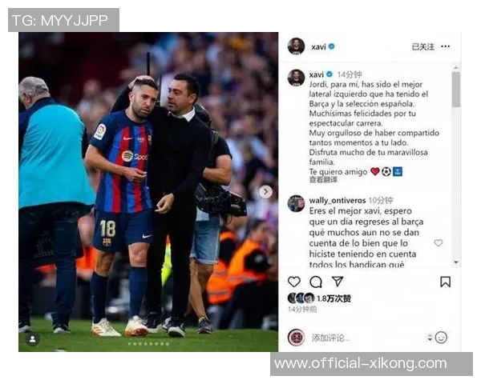Click the 添加评论 comment input field
Image resolution: width=481 pixels, height=384 pixels.
click(x=366, y=338)
